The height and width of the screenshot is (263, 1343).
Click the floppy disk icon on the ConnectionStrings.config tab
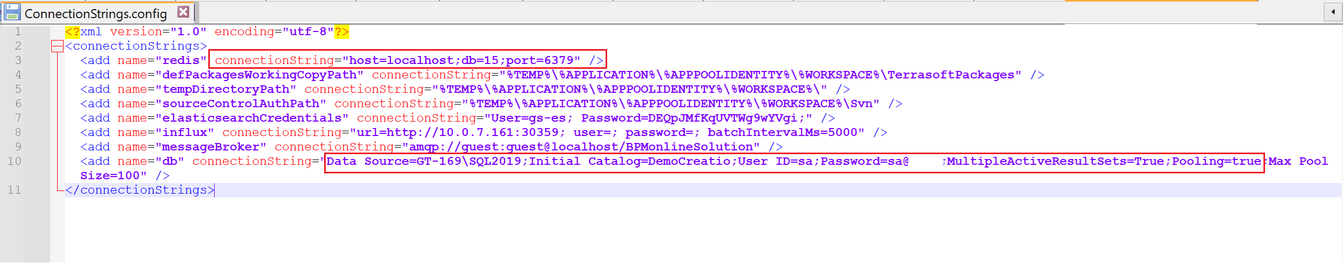12,12
